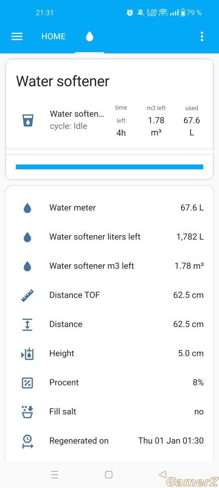Open the three-dot overflow menu
This screenshot has width=219, height=488.
202,37
